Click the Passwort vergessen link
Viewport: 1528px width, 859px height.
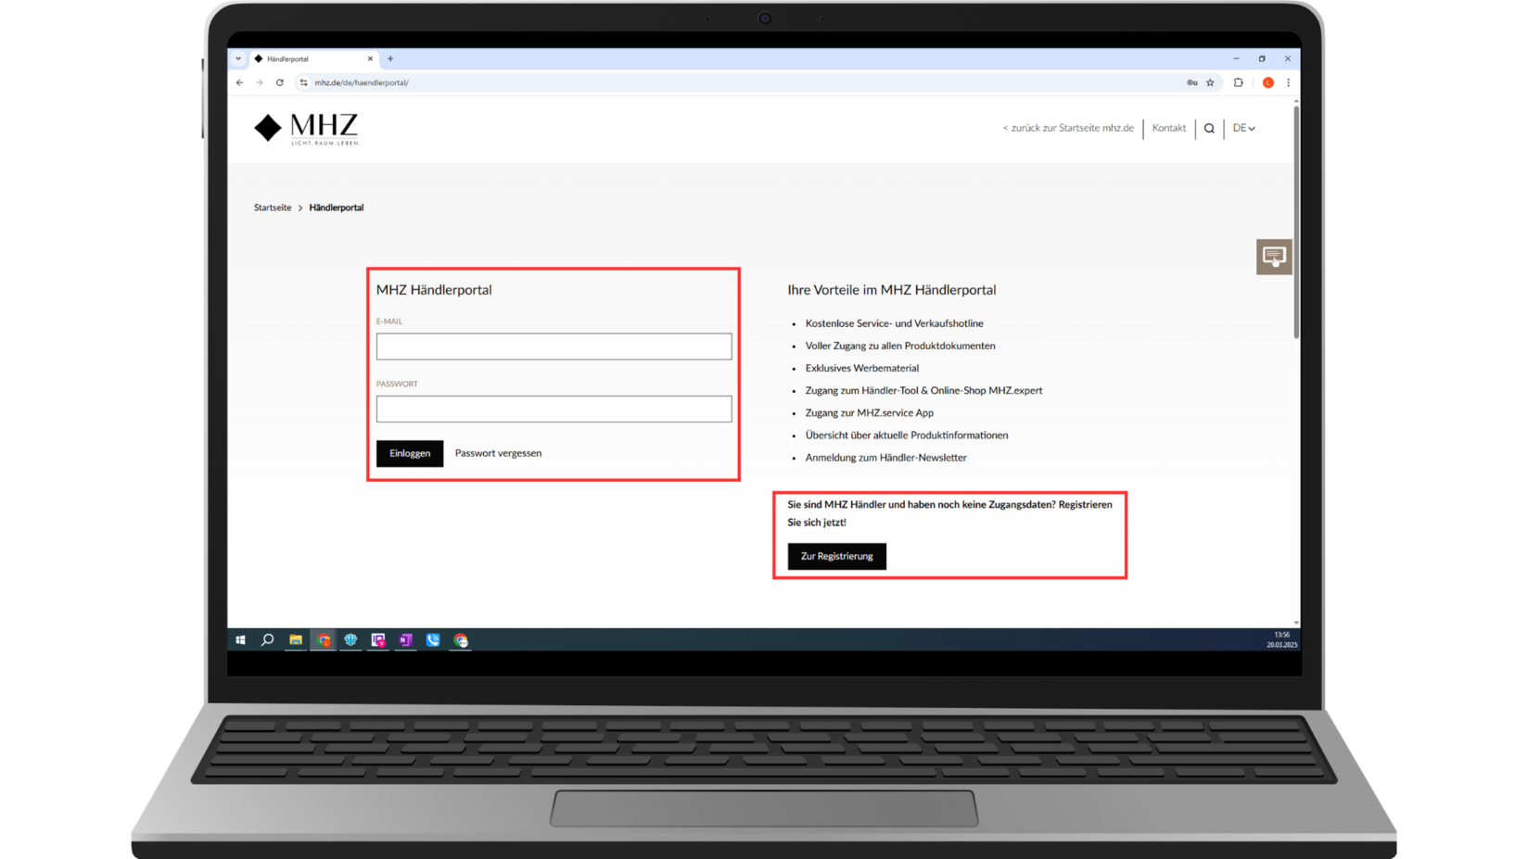click(498, 453)
